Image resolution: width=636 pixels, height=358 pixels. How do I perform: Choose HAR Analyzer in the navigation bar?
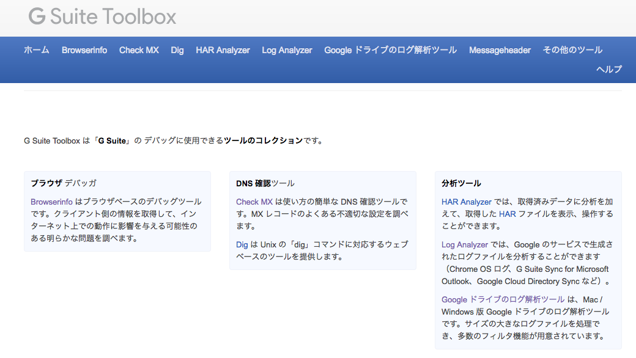[223, 50]
